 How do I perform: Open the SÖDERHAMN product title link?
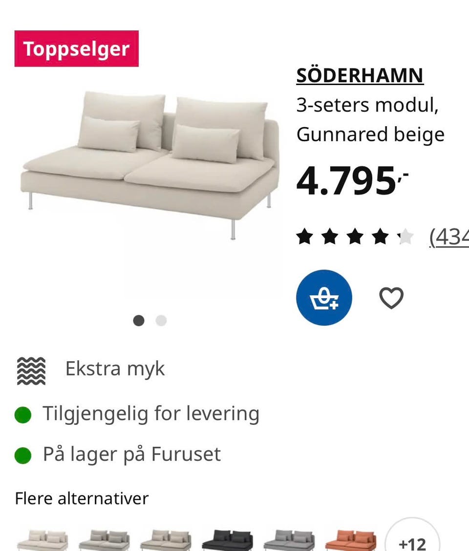pos(360,75)
